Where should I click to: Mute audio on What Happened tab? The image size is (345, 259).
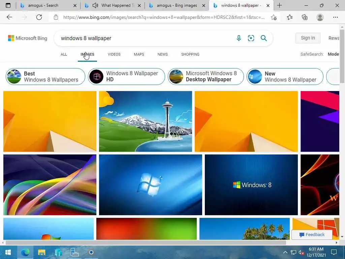95,5
